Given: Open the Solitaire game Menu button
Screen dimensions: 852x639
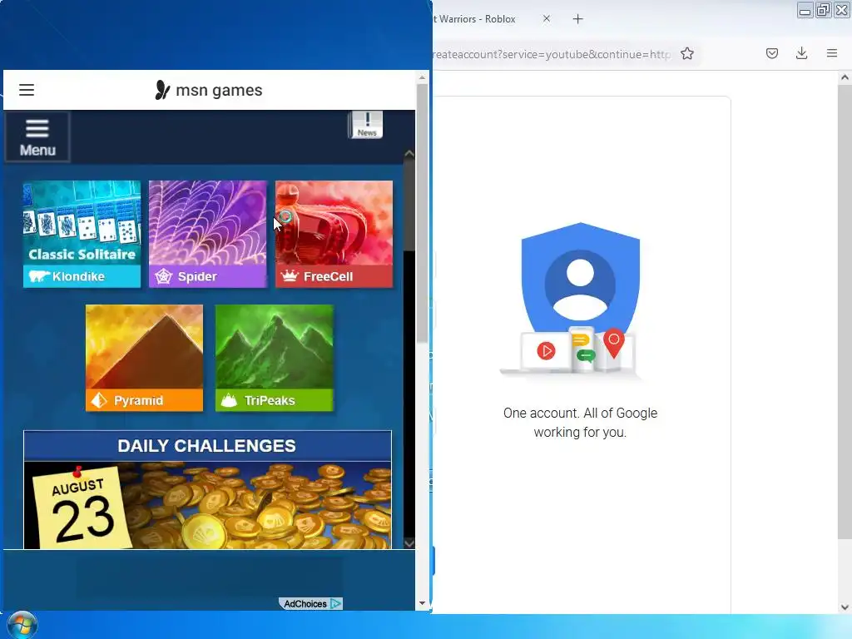Looking at the screenshot, I should point(37,137).
